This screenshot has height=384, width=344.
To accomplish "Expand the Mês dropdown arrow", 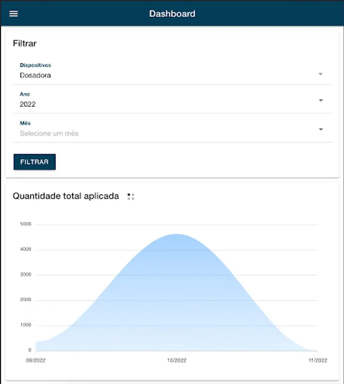I will tap(321, 129).
